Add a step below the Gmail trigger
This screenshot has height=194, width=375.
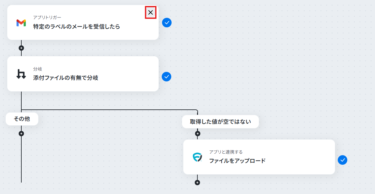point(21,48)
